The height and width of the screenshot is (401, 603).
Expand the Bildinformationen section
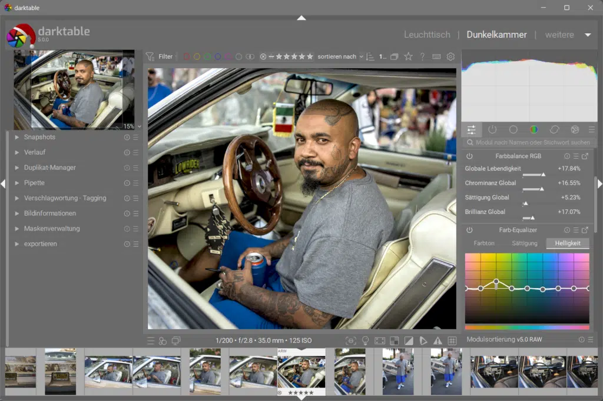pyautogui.click(x=49, y=213)
